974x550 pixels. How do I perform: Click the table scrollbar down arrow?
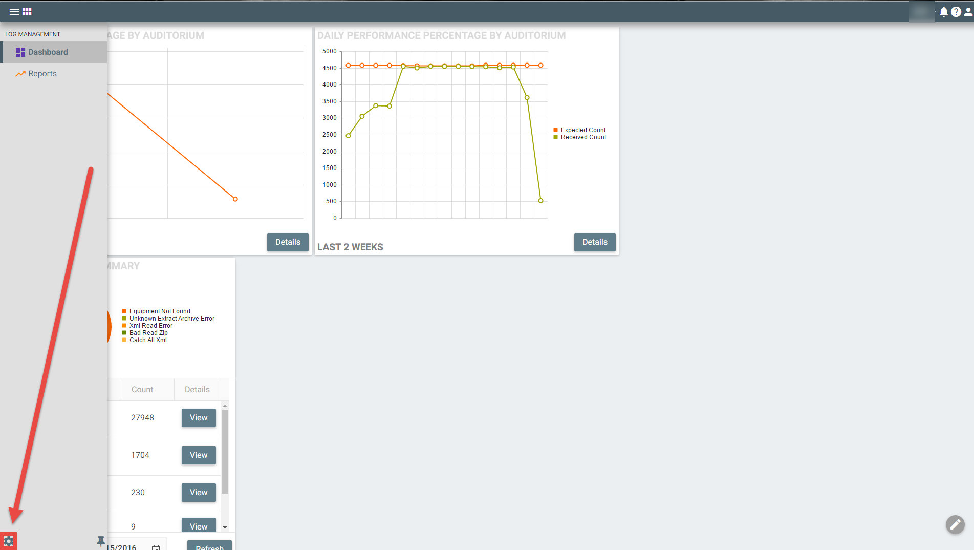click(x=225, y=527)
